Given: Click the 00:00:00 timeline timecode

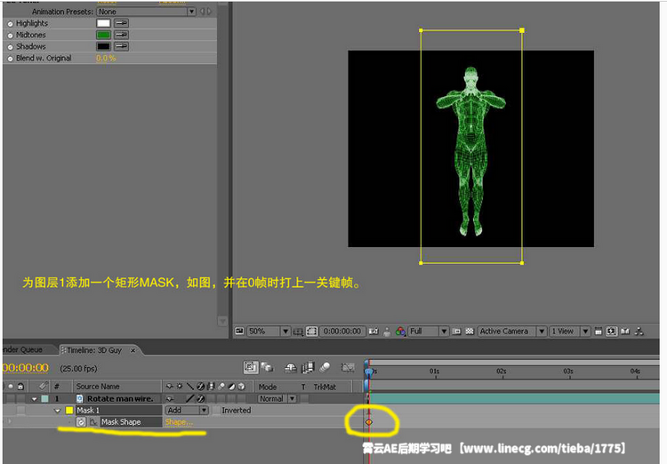Looking at the screenshot, I should (26, 368).
